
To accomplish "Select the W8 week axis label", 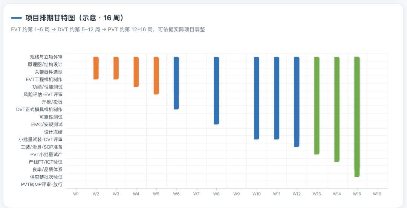I will coord(216,193).
